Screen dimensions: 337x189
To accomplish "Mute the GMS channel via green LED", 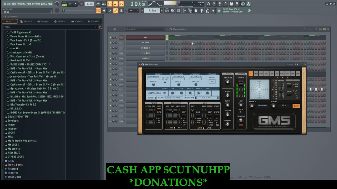I will tap(110, 38).
